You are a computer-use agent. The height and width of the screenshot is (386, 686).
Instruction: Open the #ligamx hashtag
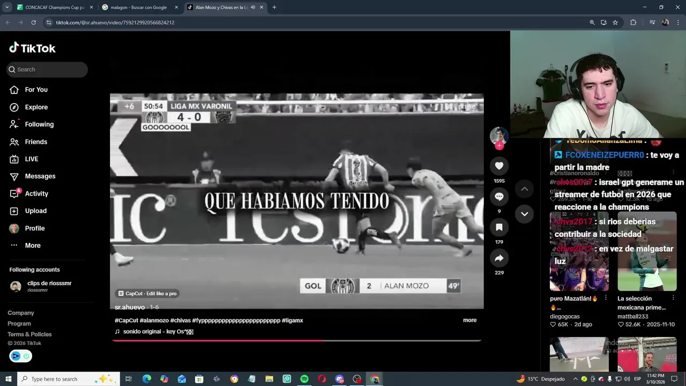(x=293, y=321)
